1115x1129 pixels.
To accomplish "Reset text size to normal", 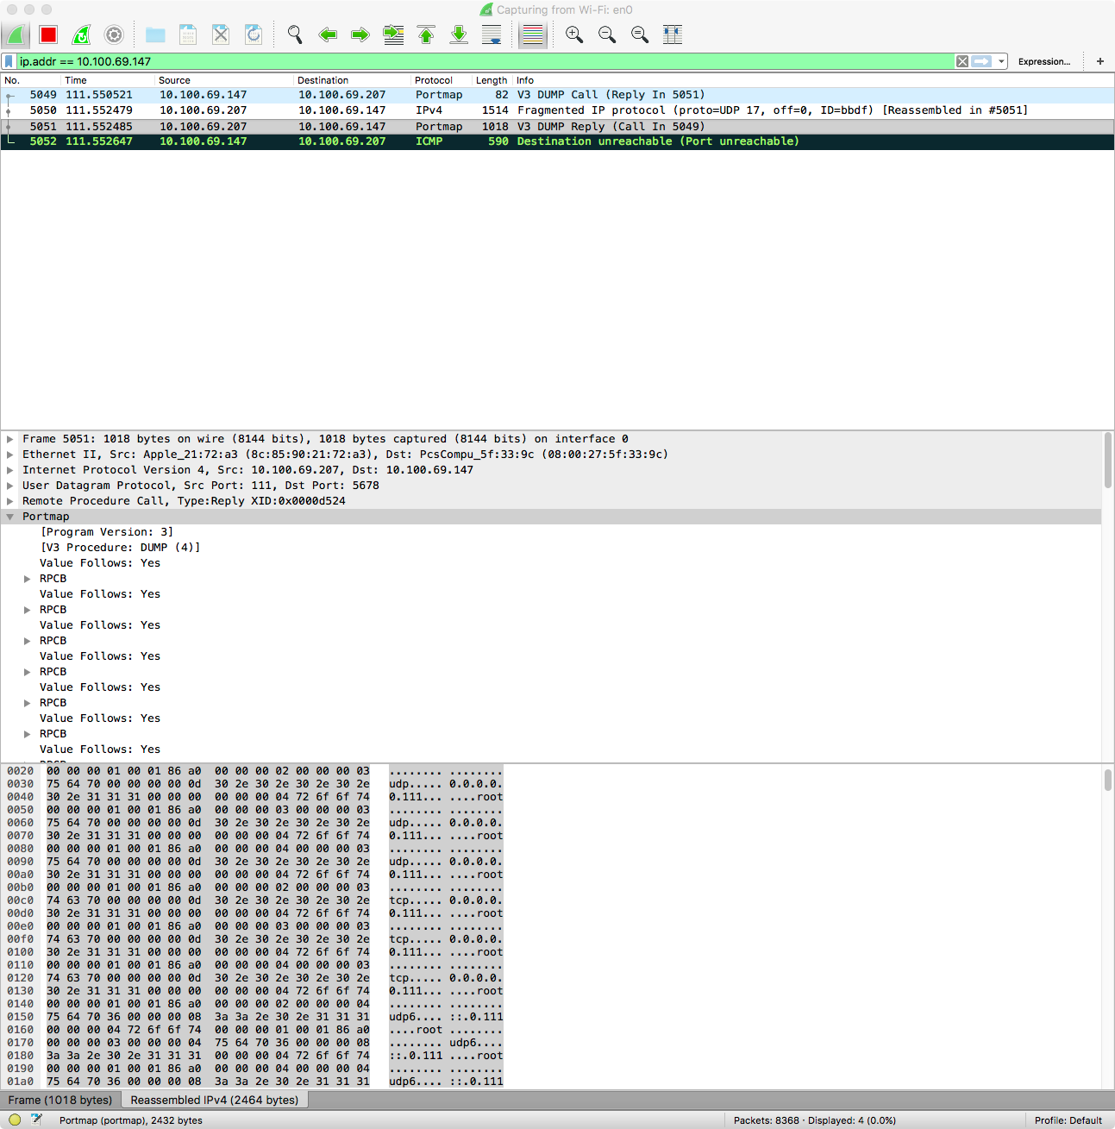I will 640,35.
